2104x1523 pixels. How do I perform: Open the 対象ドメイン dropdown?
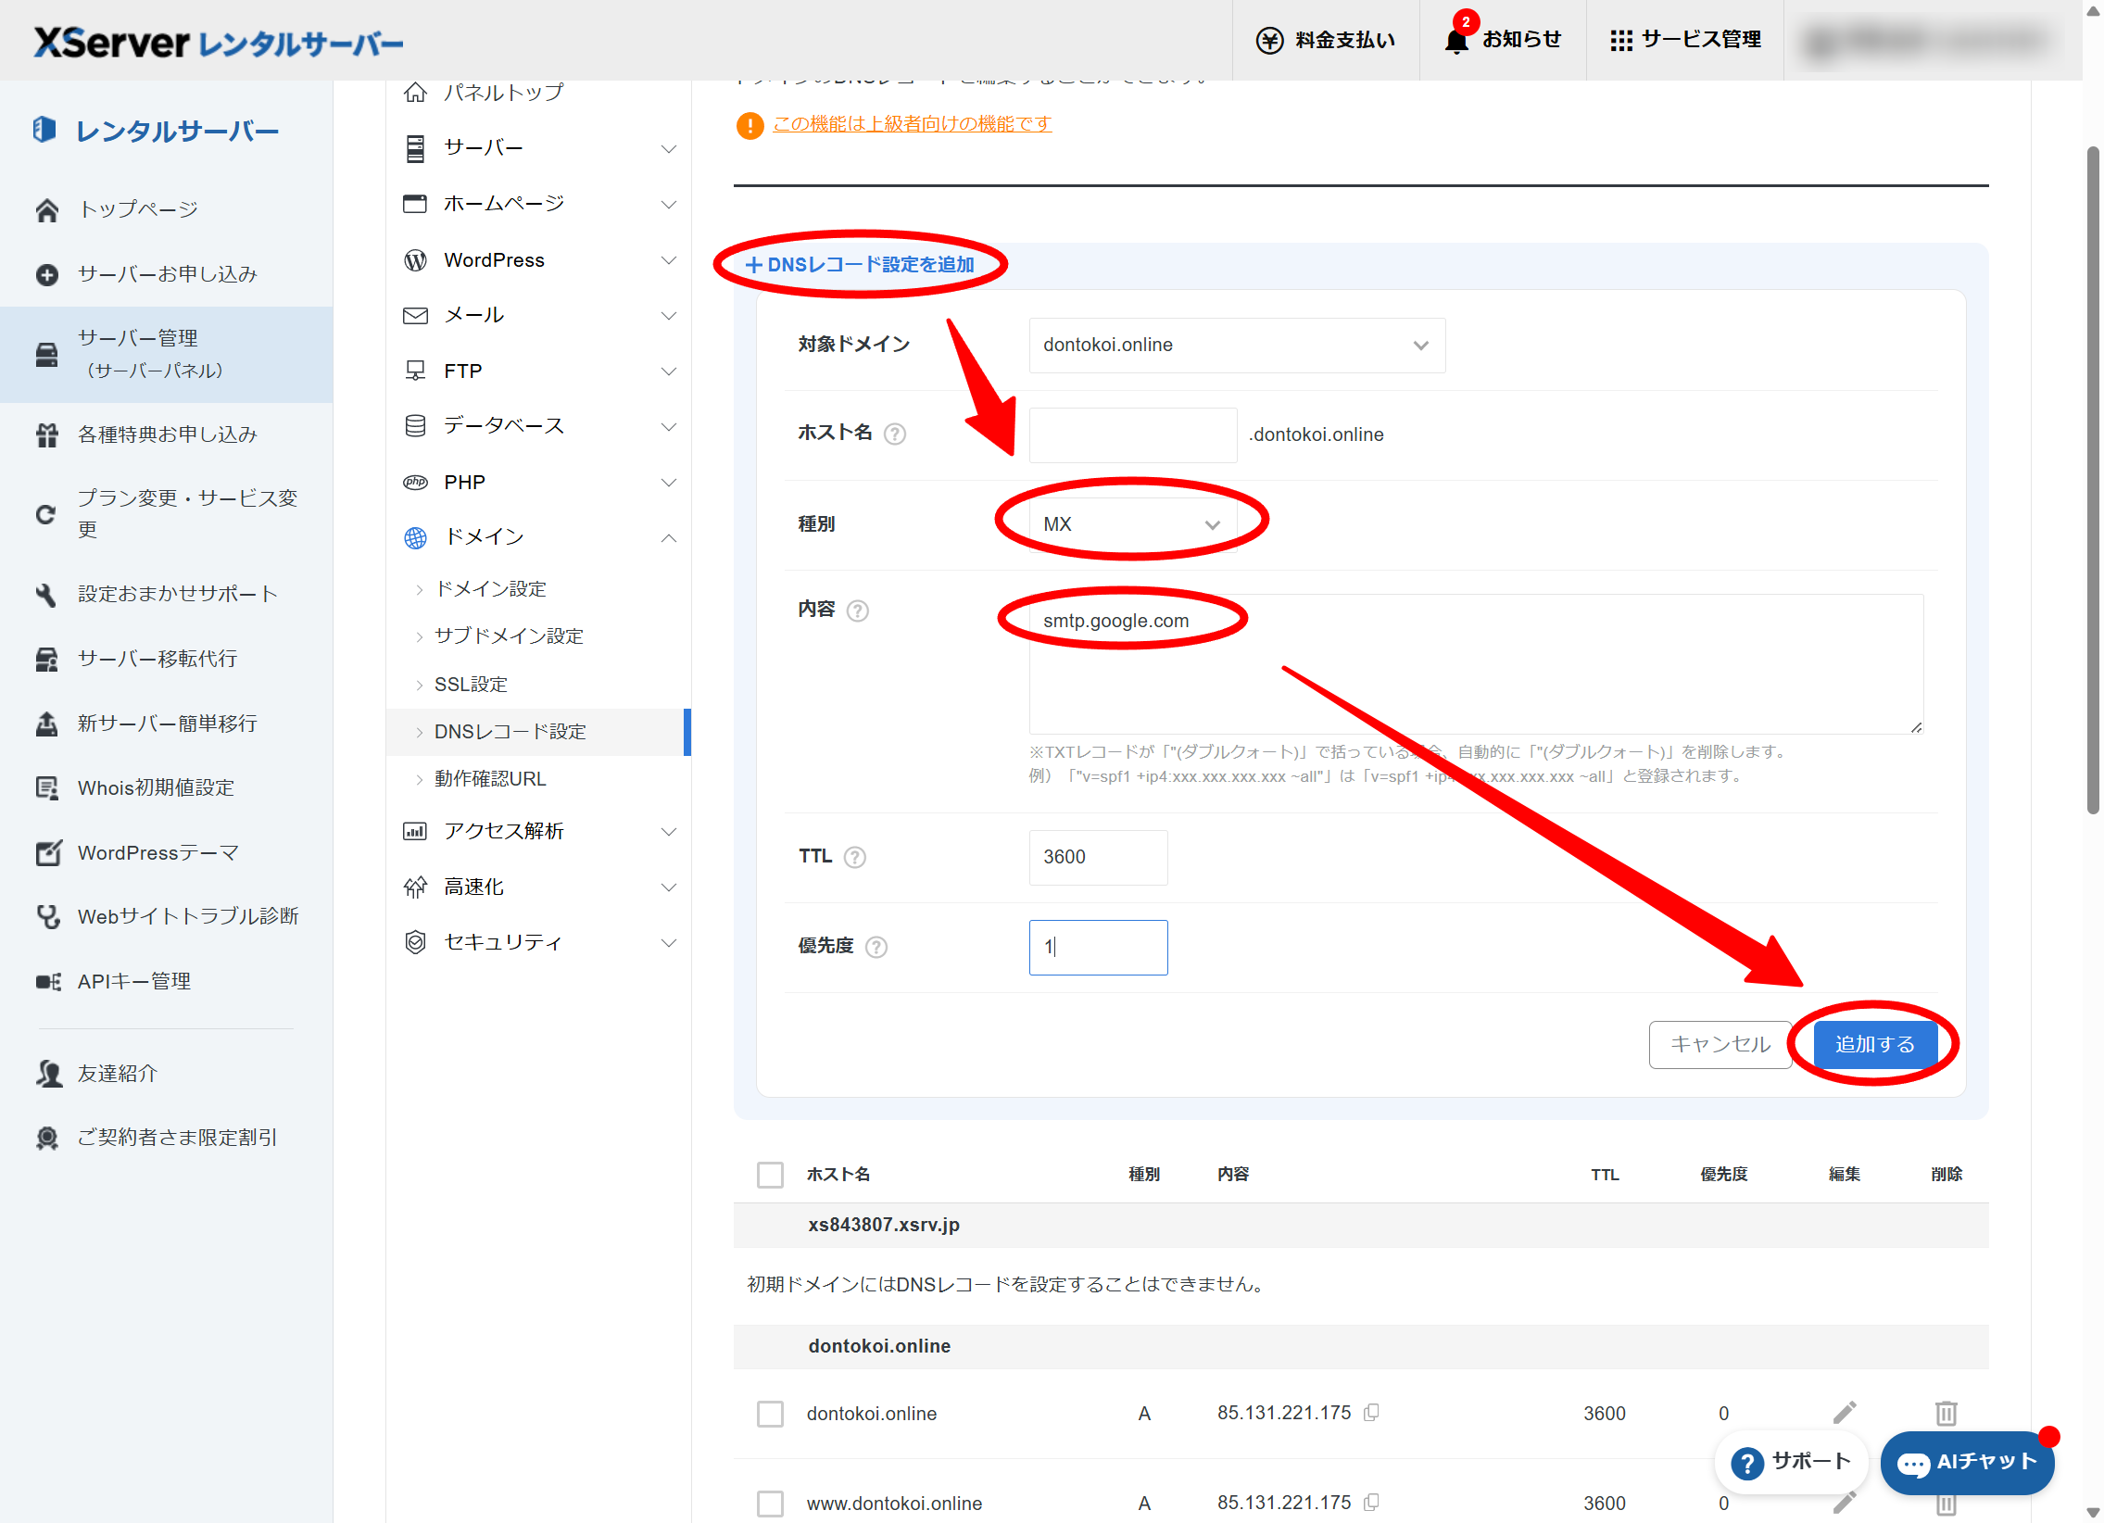1237,345
